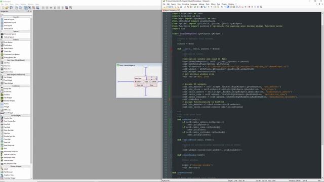Select Horizontal Spacer in the Widget Box
Viewport: 324px width, 182px height.
pyautogui.click(x=8, y=34)
